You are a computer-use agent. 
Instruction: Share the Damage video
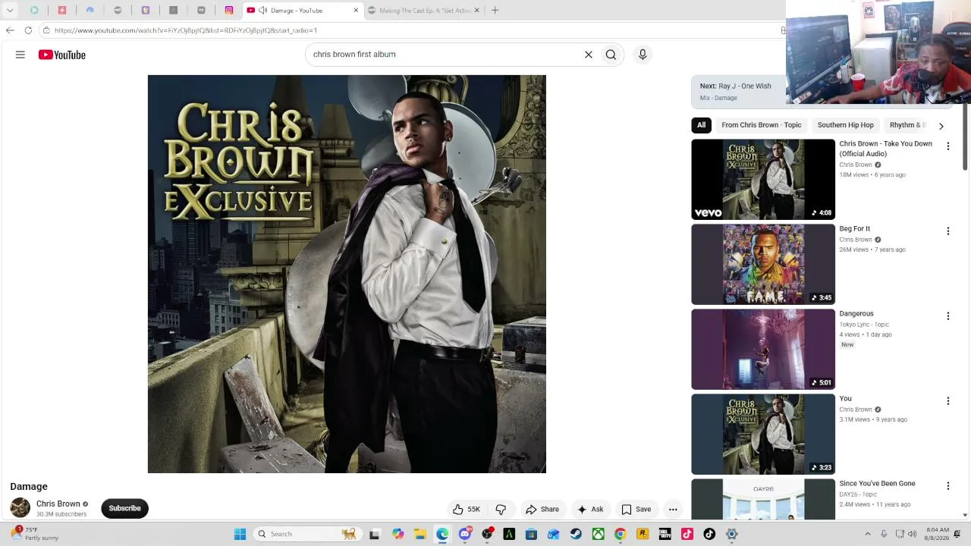[543, 510]
